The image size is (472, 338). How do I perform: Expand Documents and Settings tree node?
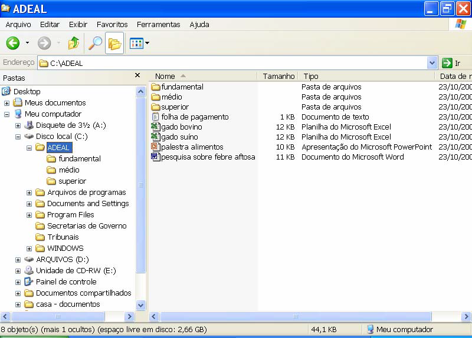click(29, 204)
